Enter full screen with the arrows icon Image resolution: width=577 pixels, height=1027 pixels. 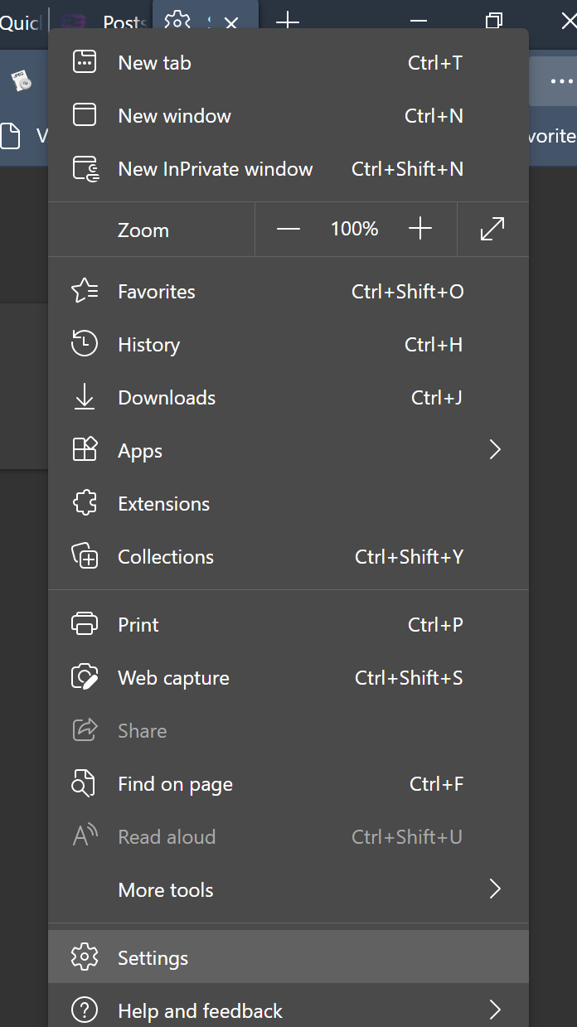click(x=492, y=229)
